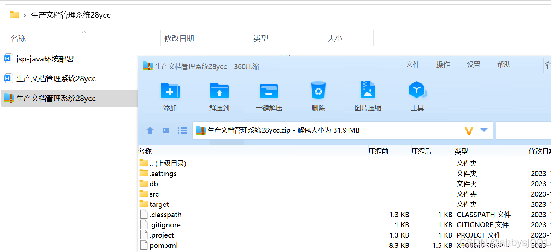Viewport: 551px width, 252px height.
Task: Open the 设置 (Settings) menu
Action: coord(473,64)
